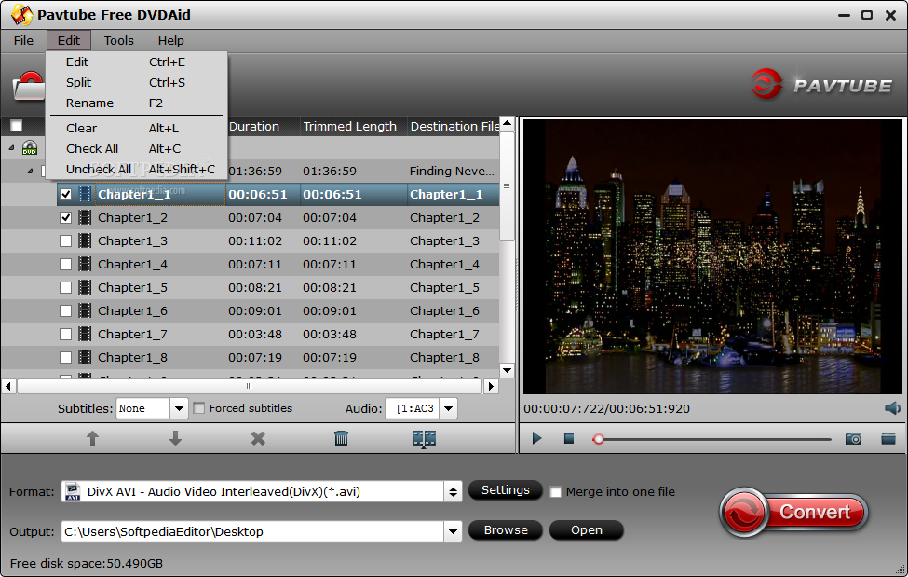
Task: Click film icon of Chapter1_4 row
Action: click(x=85, y=264)
